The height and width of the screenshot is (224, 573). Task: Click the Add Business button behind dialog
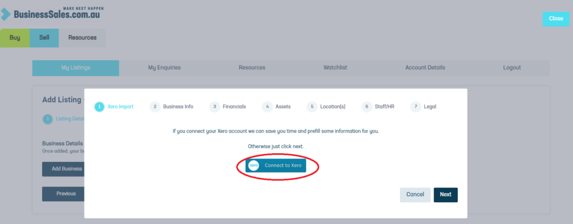[x=63, y=169]
